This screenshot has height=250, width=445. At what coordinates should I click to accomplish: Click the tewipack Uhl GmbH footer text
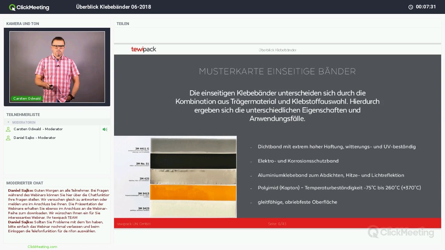tap(134, 224)
